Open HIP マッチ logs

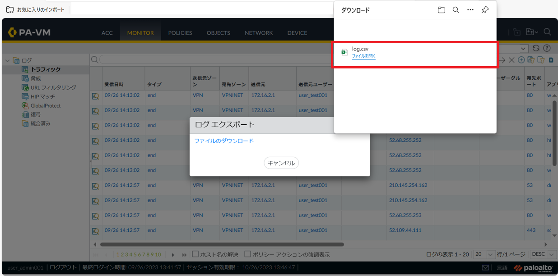42,96
